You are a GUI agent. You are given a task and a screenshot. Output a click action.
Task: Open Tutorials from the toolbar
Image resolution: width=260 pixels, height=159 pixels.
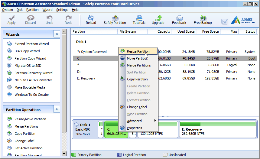point(139,20)
